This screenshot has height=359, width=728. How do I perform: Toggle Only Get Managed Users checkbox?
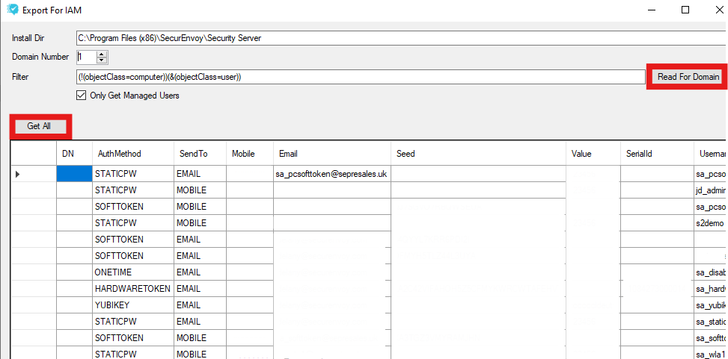click(x=82, y=96)
